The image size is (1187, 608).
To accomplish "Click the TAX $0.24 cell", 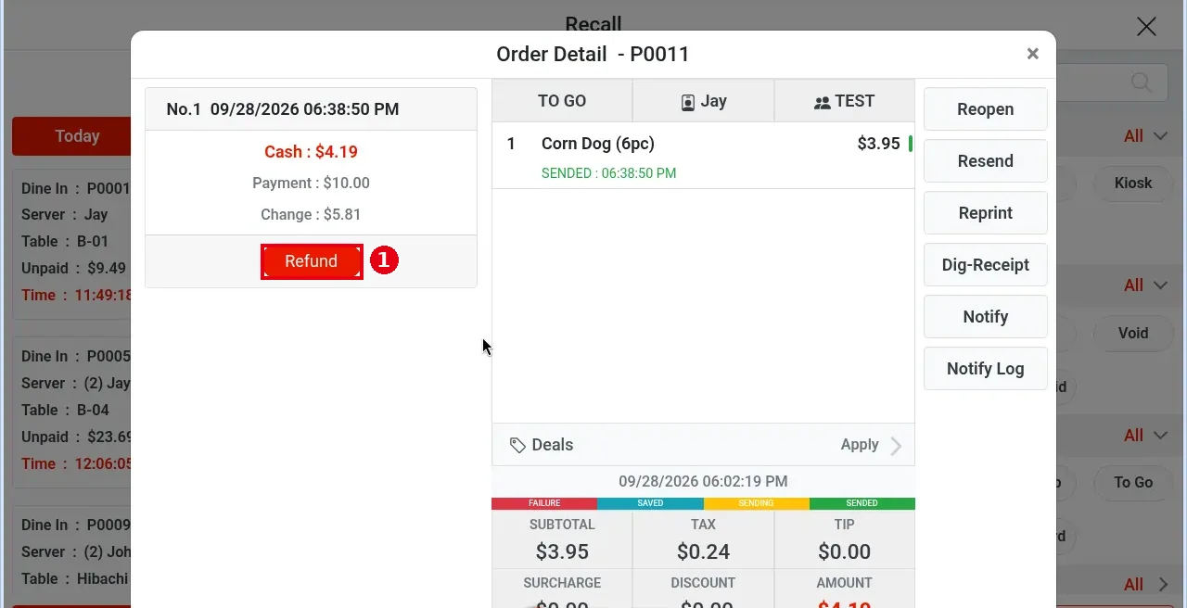I will tap(703, 539).
